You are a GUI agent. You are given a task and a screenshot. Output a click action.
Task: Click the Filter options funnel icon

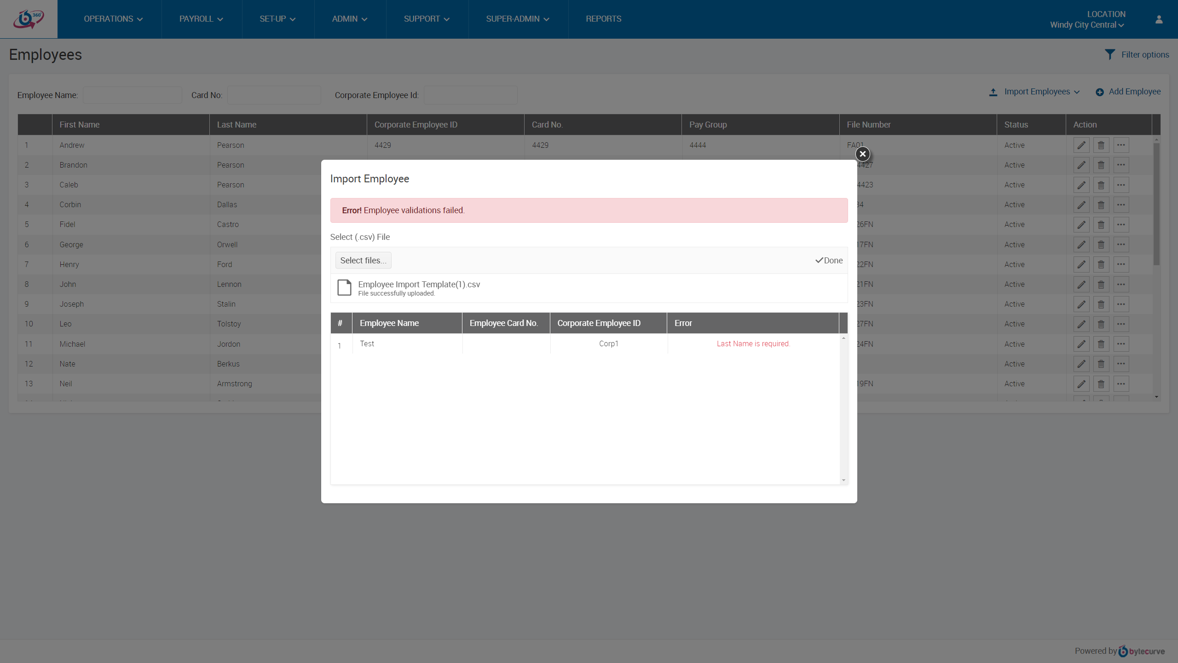pyautogui.click(x=1109, y=54)
